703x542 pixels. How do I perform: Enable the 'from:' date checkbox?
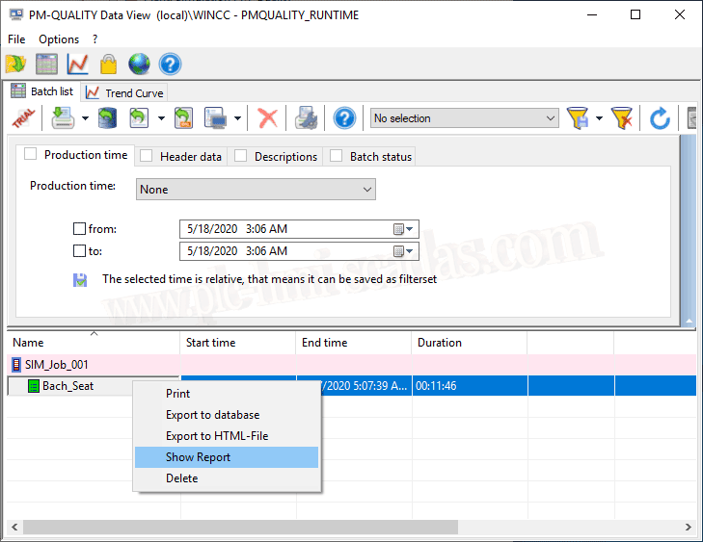pos(80,229)
